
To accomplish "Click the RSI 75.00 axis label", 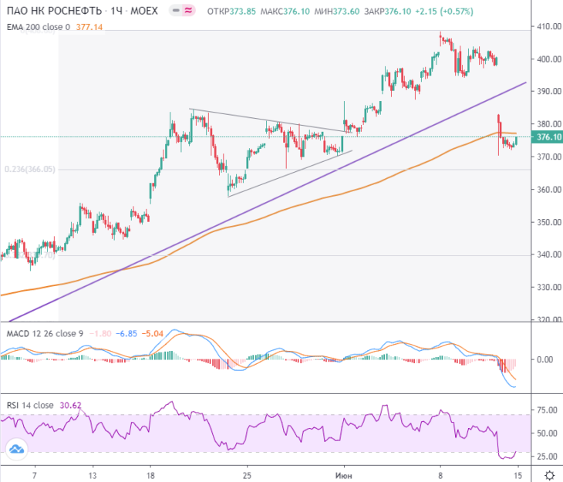I will (547, 410).
